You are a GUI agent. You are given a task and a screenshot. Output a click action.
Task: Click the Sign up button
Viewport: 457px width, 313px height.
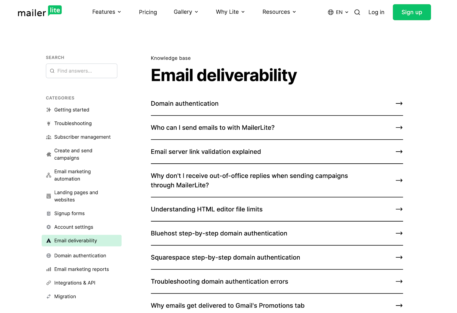412,12
